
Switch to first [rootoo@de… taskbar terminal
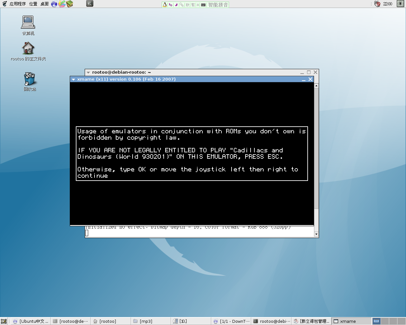click(70, 321)
